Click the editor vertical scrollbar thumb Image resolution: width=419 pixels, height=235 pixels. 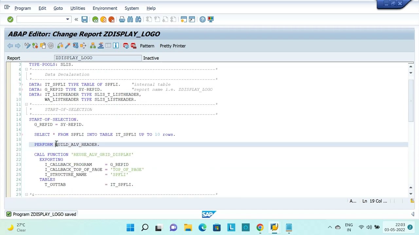410,101
